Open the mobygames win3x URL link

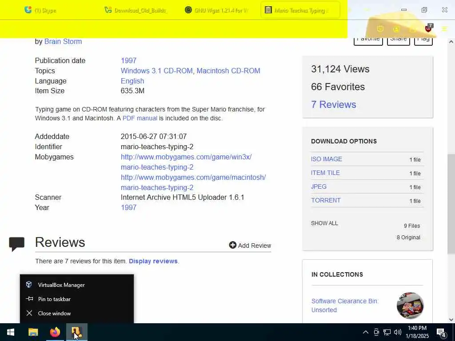coord(186,162)
